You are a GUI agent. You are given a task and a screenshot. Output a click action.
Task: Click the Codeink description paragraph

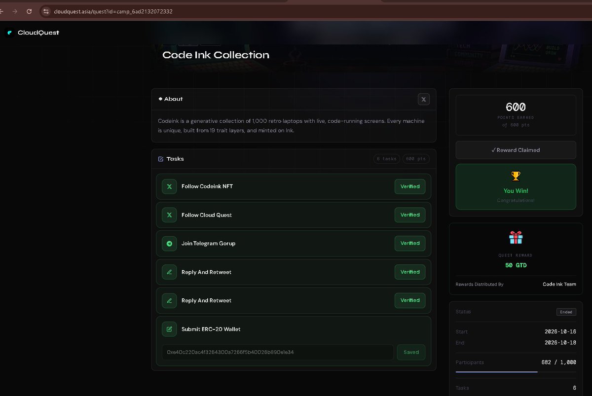291,126
